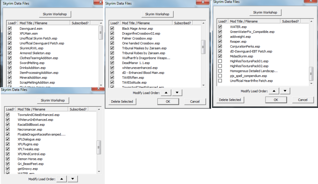
Task: Sort by Mod Title / Filename in top-middle window
Action: pos(146,23)
